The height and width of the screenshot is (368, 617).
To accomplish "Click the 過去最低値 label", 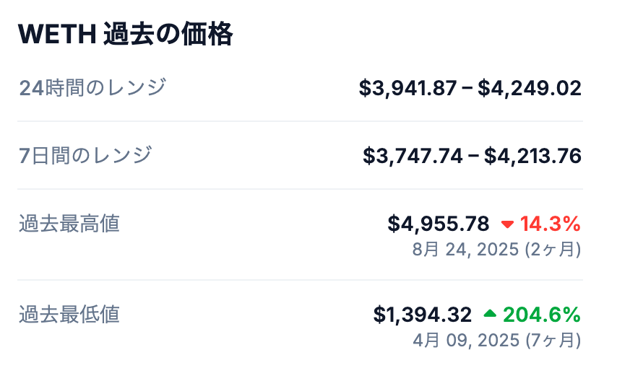I will tap(69, 315).
